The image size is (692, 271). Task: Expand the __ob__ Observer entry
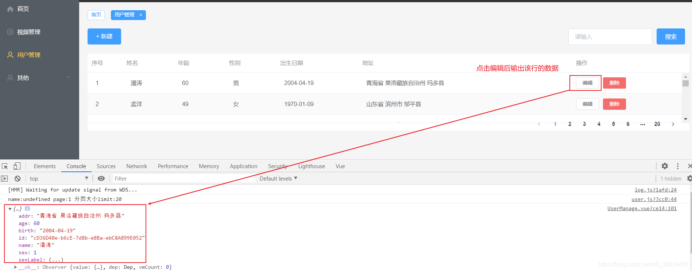click(x=15, y=267)
